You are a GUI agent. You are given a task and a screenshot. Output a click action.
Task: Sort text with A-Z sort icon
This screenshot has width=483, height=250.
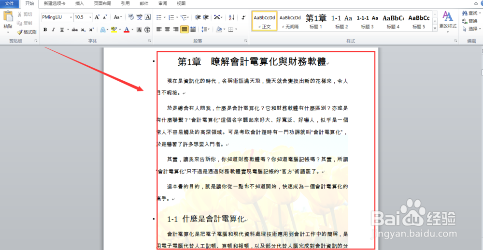click(x=232, y=17)
